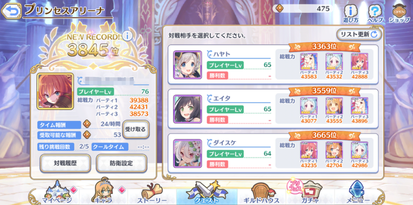The width and height of the screenshot is (413, 205).
Task: Select opponent ダイスケ's avatar
Action: (188, 153)
